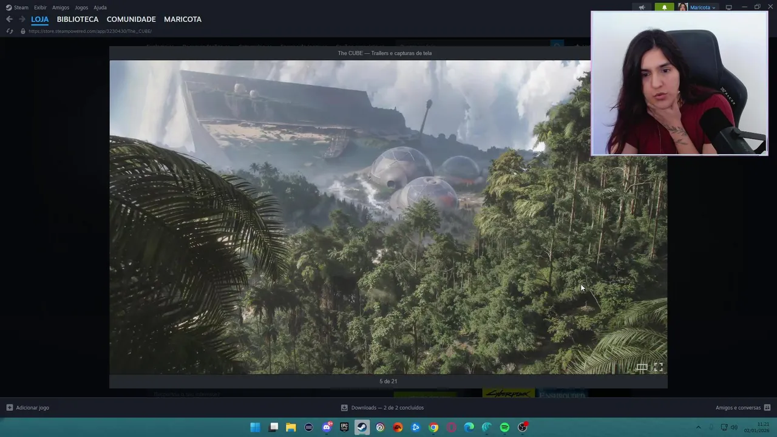Open the green notifications bell
Viewport: 777px width, 437px height.
664,7
